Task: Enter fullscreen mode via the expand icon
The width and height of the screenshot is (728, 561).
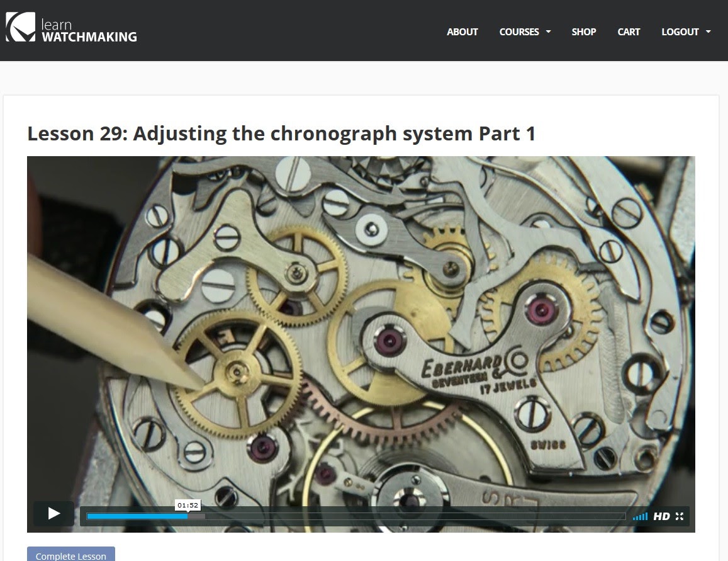Action: point(680,516)
